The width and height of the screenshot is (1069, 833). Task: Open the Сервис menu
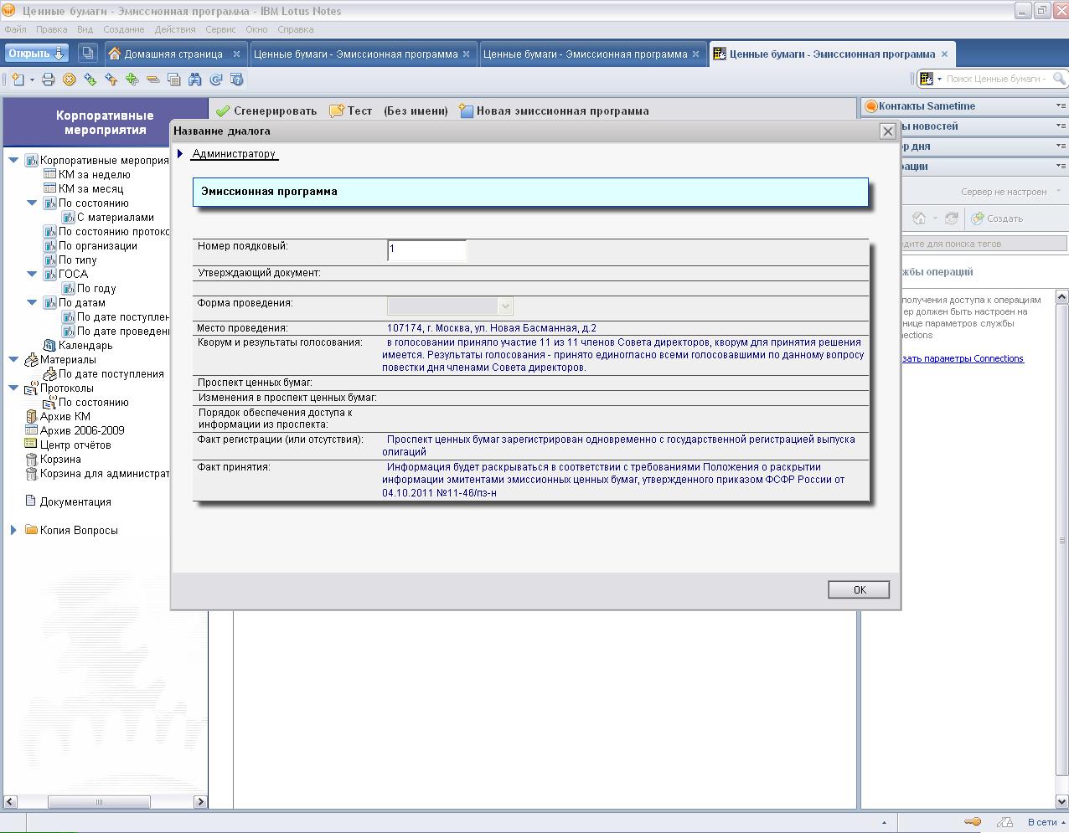[x=220, y=29]
